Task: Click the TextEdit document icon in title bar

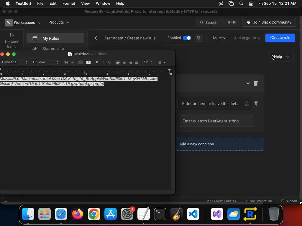Action: click(x=70, y=54)
